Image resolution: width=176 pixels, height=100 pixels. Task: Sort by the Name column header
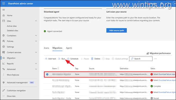point(55,68)
